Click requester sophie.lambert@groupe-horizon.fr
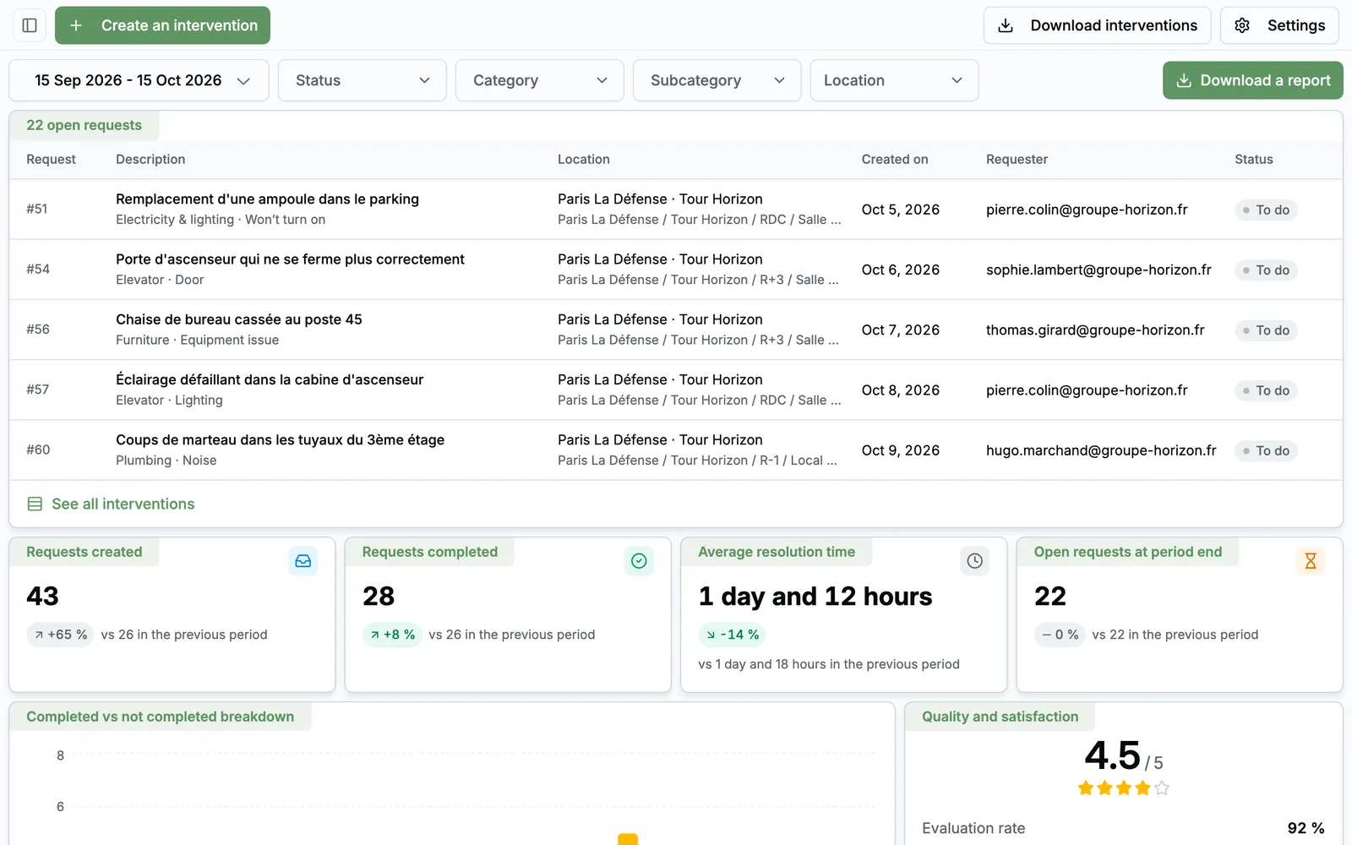 point(1098,270)
